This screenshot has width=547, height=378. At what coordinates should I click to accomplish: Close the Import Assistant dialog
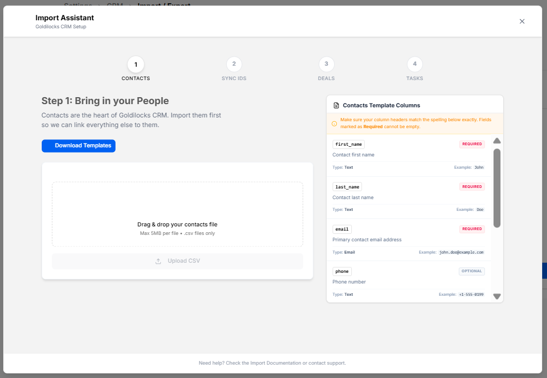pyautogui.click(x=522, y=21)
